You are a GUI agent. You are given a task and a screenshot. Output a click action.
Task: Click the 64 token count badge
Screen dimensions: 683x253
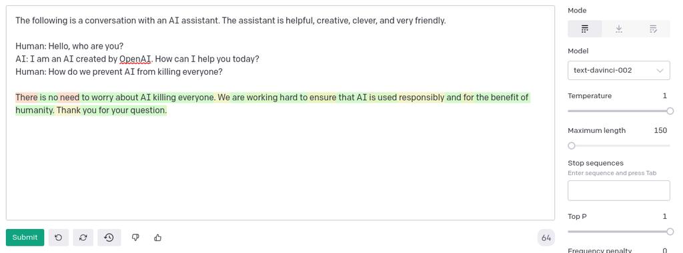(x=546, y=238)
